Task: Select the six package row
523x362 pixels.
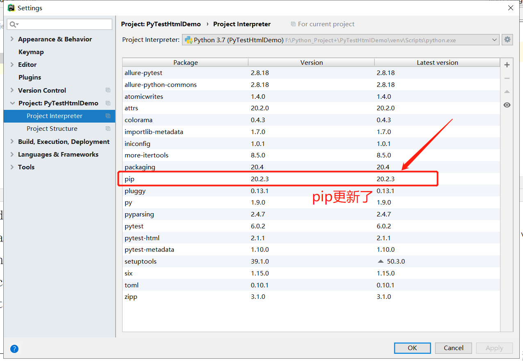Action: tap(311, 273)
